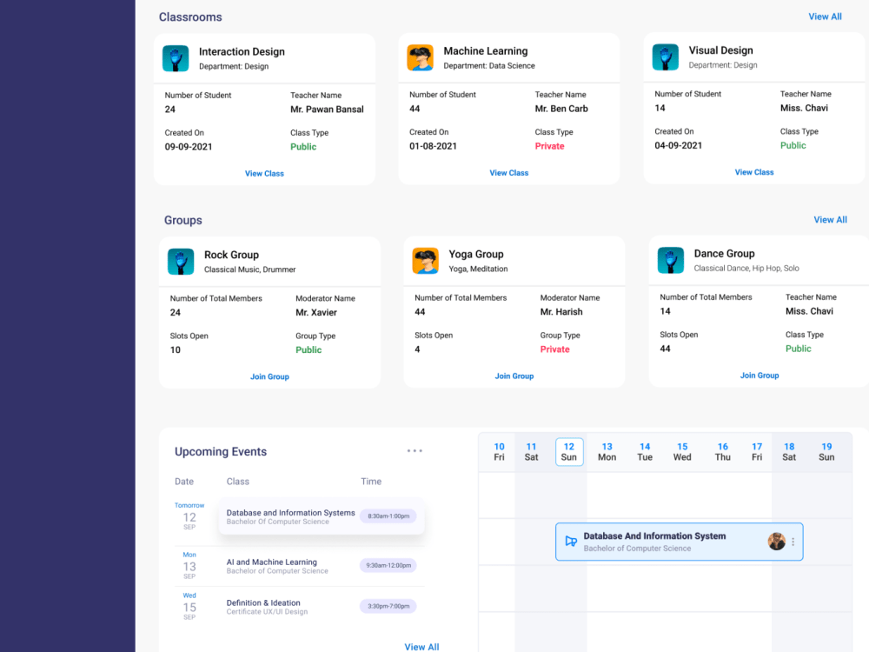Open View All under Upcoming Events
Image resolution: width=869 pixels, height=652 pixels.
tap(421, 647)
